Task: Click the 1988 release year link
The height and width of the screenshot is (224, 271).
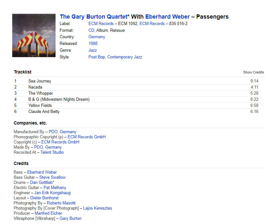Action: click(x=93, y=44)
